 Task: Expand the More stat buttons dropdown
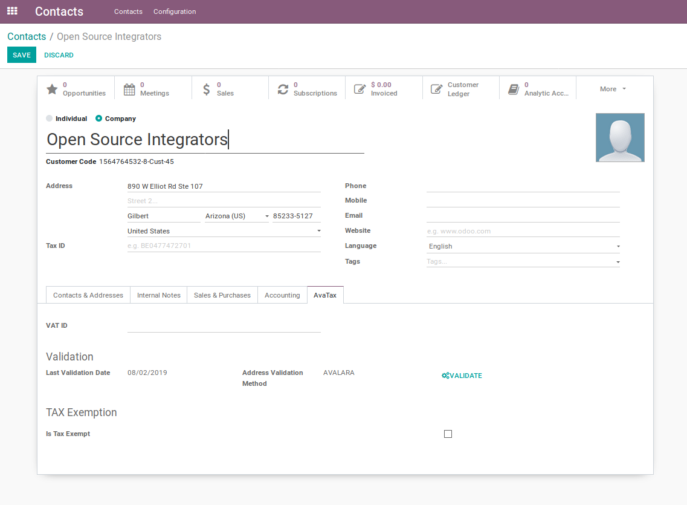point(613,89)
